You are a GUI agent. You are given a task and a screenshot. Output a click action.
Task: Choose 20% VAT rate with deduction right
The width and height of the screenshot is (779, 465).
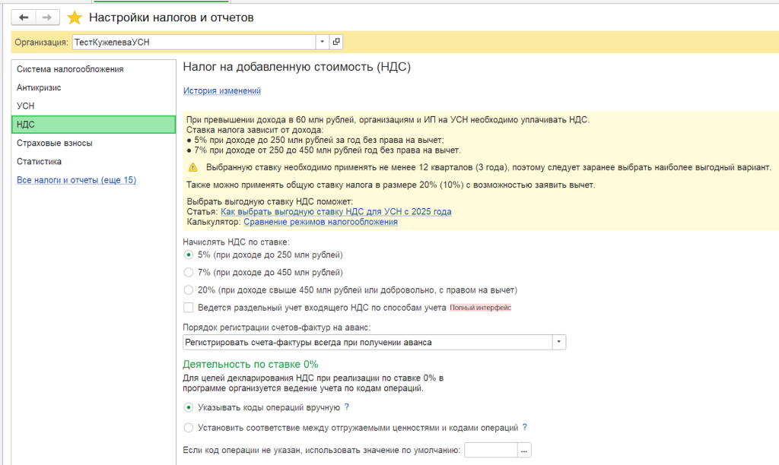click(x=189, y=289)
